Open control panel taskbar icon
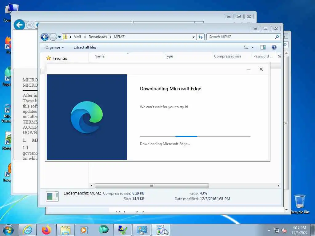Viewport: 315px width, 236px height. pos(142,230)
